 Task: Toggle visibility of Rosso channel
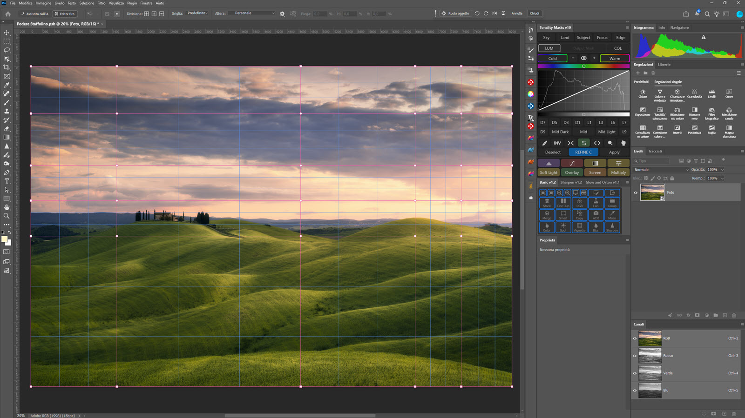[x=634, y=356]
